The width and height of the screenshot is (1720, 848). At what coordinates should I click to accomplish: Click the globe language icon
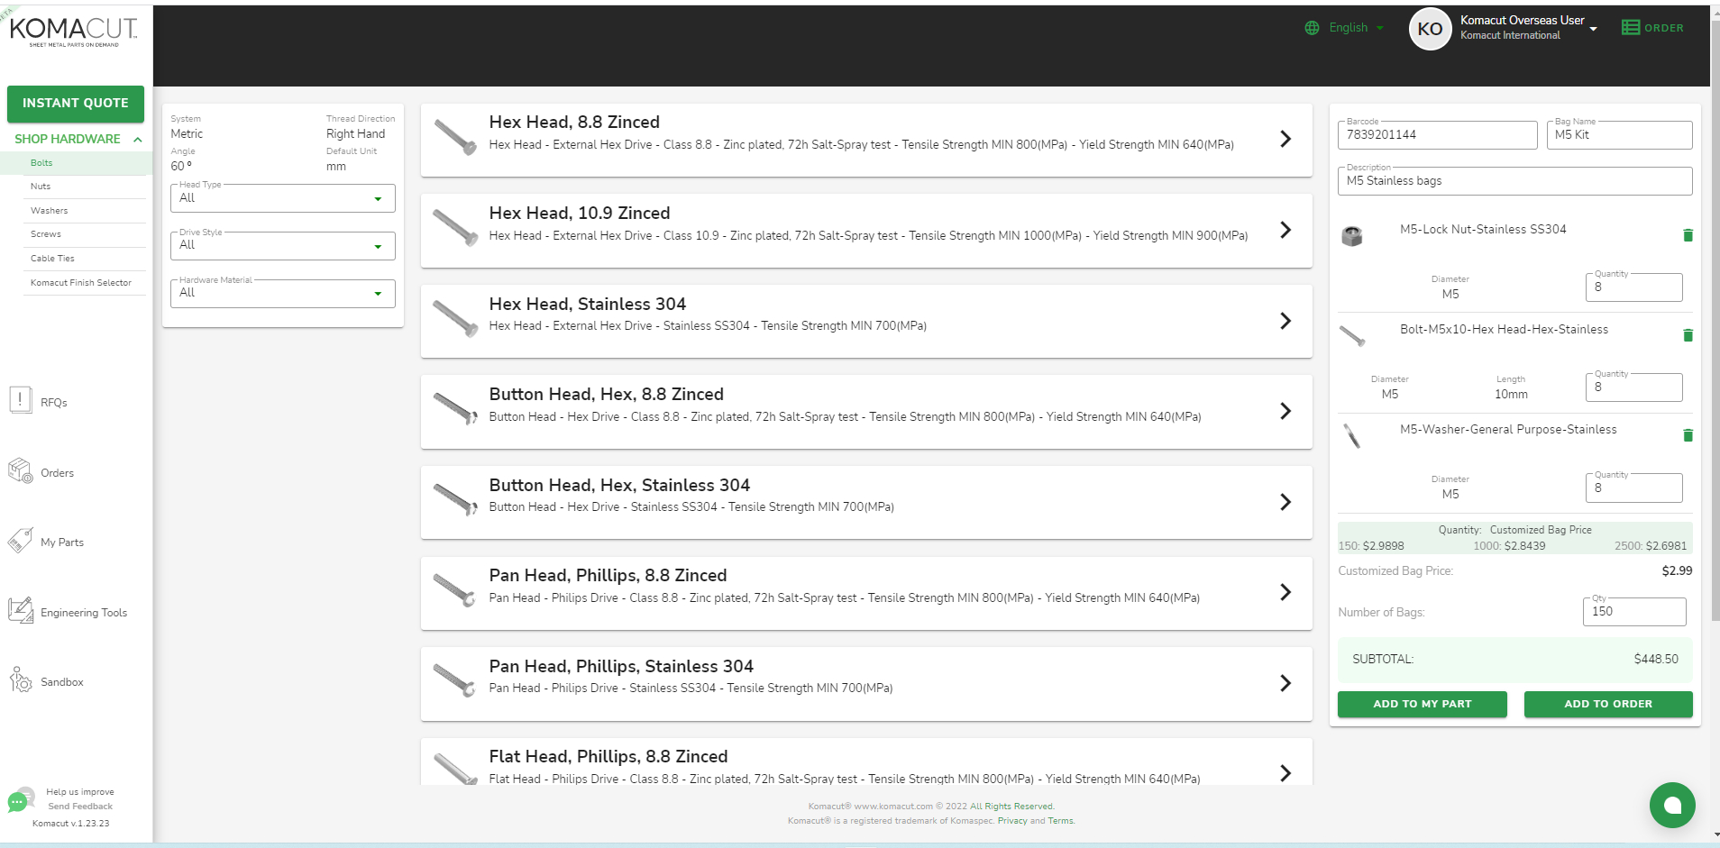[x=1312, y=28]
